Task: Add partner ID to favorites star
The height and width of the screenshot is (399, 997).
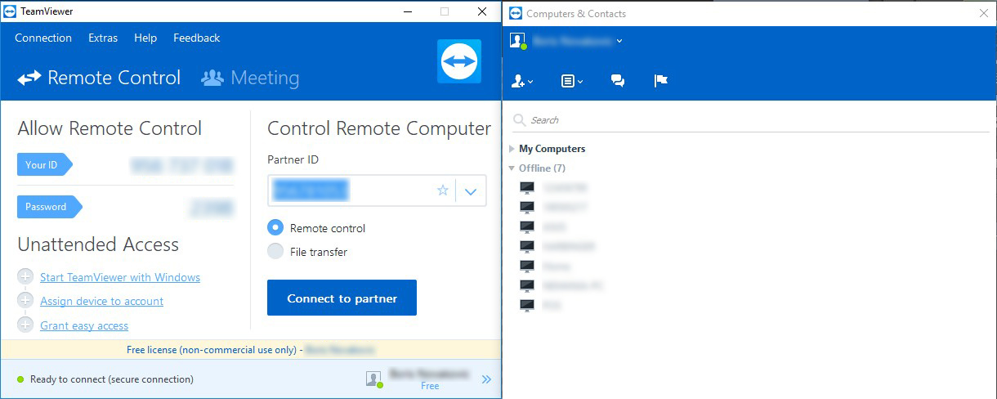Action: 443,191
